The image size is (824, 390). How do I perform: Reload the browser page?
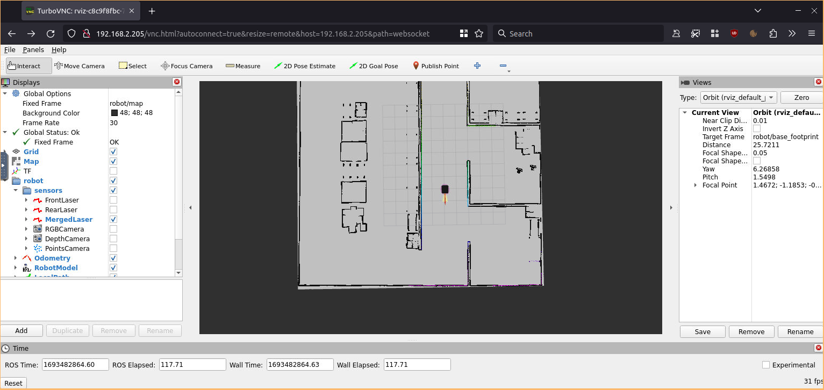pos(51,33)
